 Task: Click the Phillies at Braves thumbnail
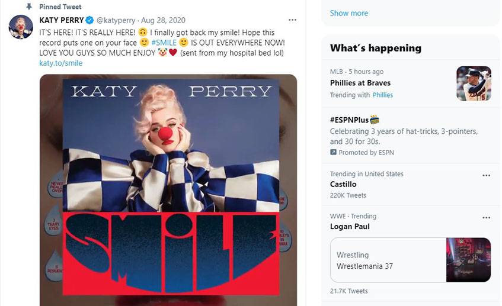pyautogui.click(x=474, y=83)
